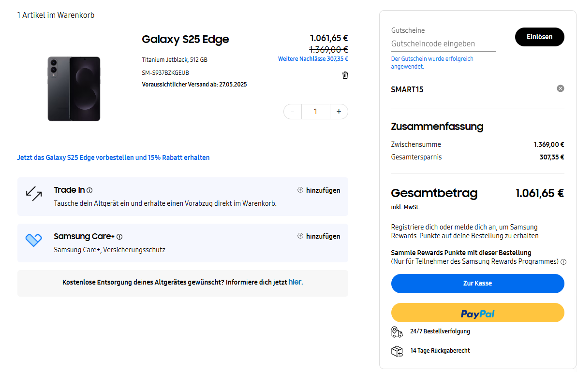Increase quantity with the plus button
577x372 pixels.
point(339,112)
